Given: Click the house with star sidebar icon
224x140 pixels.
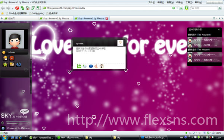Looking at the screenshot, I should pos(5,58).
